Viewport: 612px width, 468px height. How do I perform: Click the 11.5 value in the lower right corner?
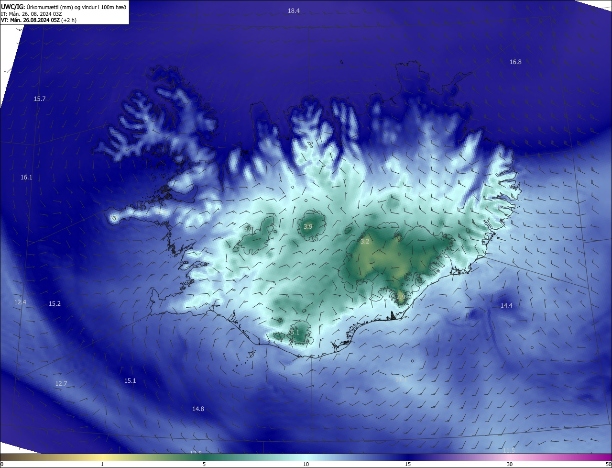click(509, 450)
